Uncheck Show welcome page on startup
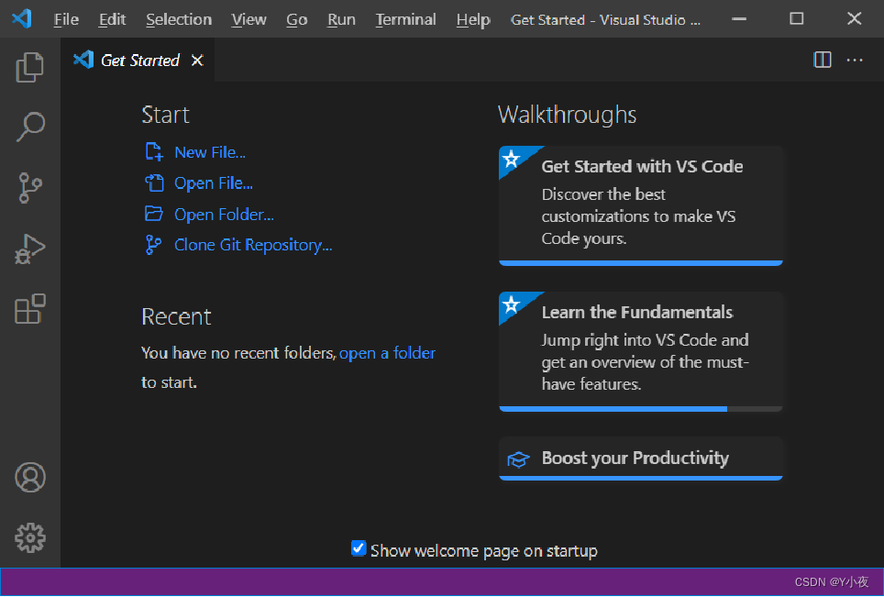 click(x=359, y=548)
